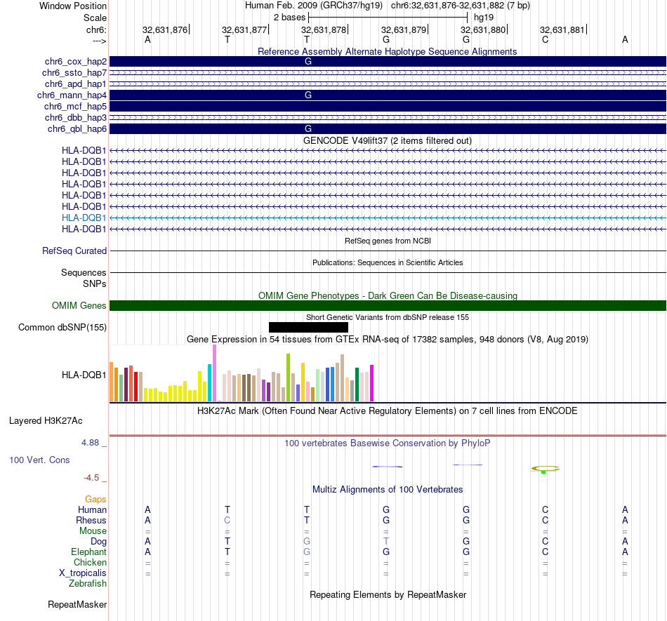Click position label 32,631,880
The height and width of the screenshot is (621, 667).
[x=483, y=29]
